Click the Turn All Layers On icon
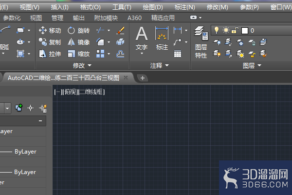This screenshot has width=292, height=195. (217, 54)
